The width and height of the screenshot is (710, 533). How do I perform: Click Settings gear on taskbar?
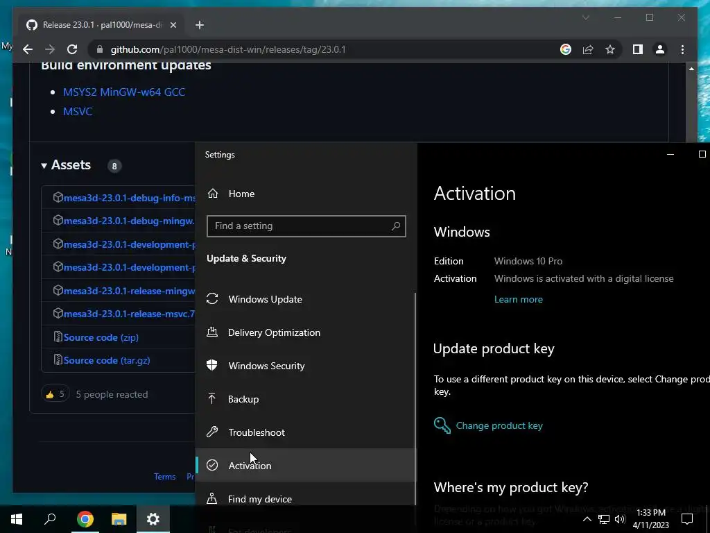point(153,519)
